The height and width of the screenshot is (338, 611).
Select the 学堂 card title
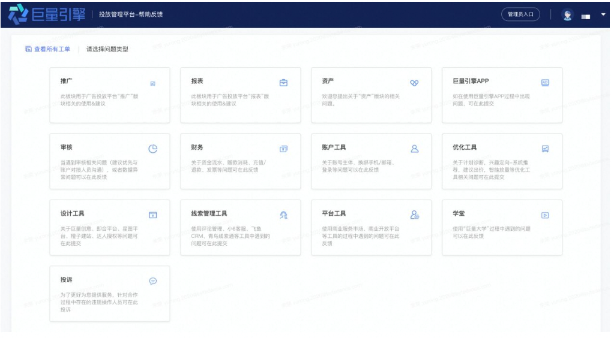(459, 213)
